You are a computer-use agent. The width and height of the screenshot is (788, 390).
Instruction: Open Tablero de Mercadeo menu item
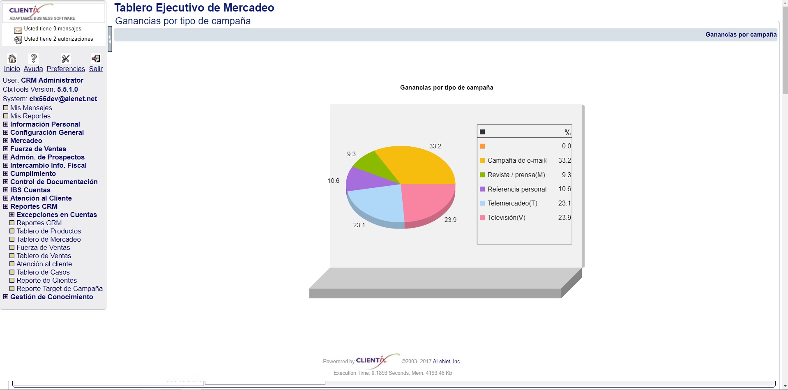point(48,239)
